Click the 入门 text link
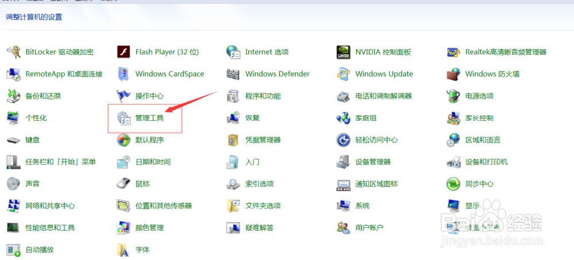Image resolution: width=574 pixels, height=260 pixels. point(252,161)
